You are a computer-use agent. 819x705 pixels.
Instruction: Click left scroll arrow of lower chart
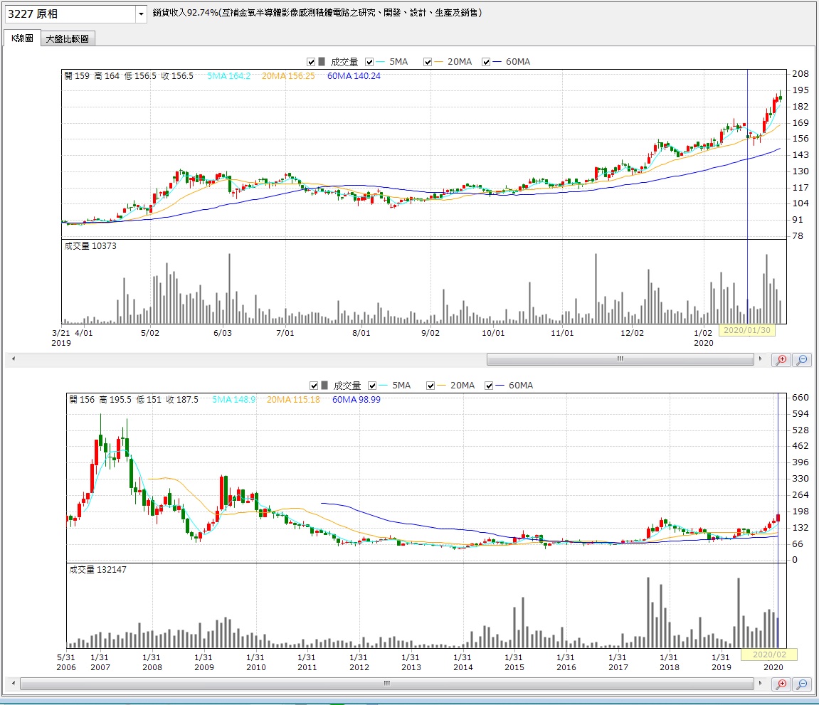[x=13, y=683]
